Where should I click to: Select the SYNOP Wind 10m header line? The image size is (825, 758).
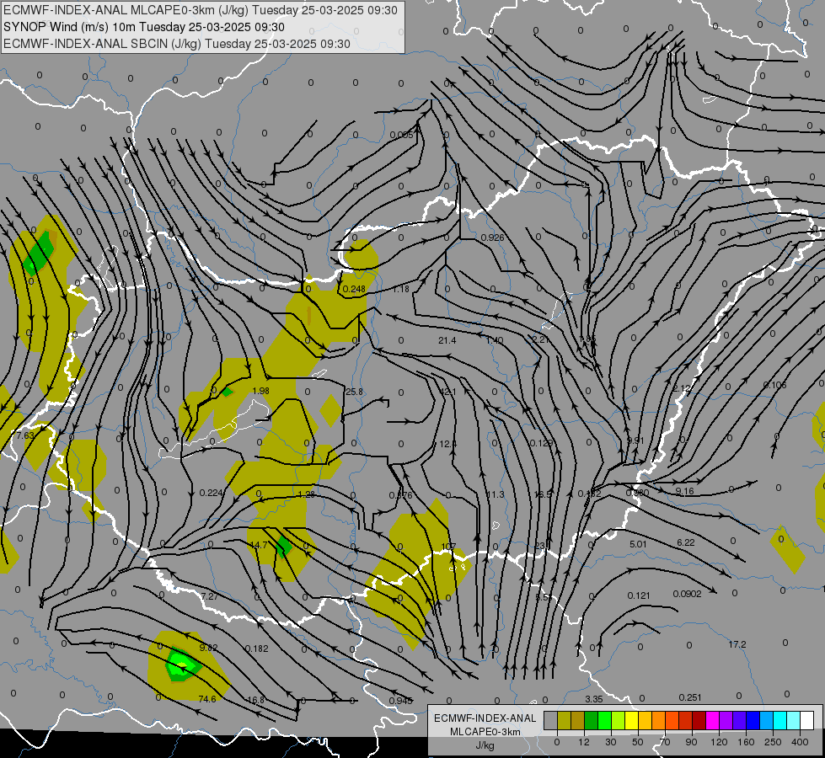(144, 27)
